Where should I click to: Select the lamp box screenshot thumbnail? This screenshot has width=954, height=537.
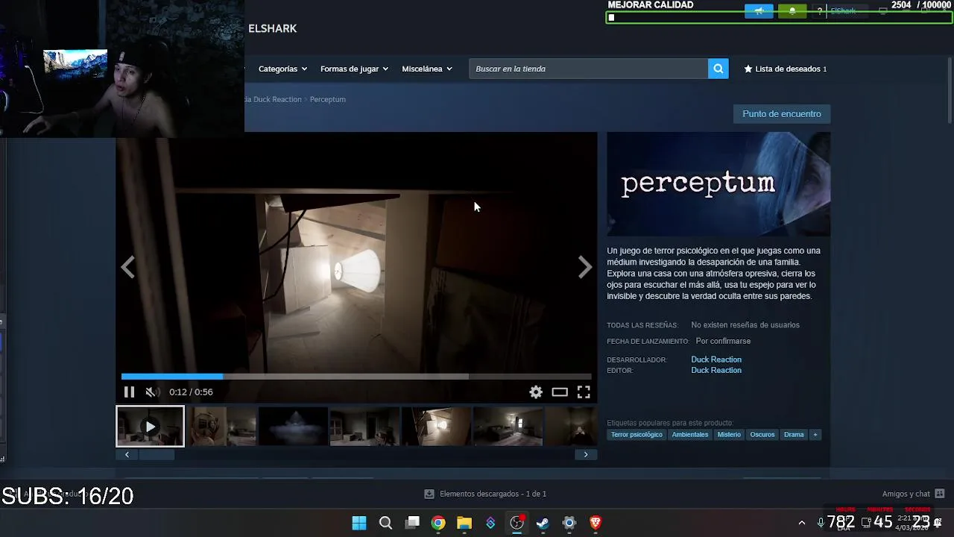436,426
